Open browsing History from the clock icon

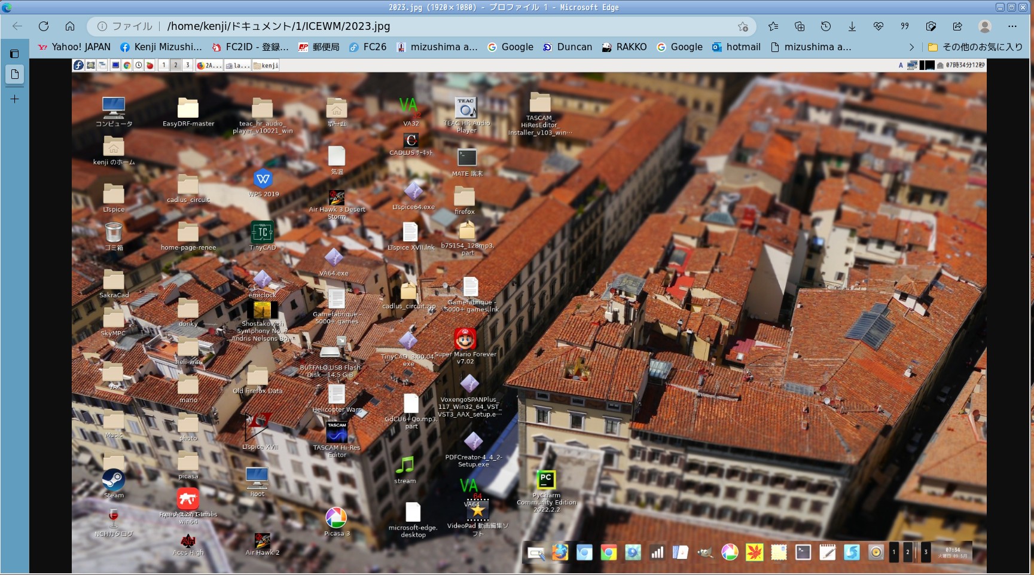[x=826, y=26]
